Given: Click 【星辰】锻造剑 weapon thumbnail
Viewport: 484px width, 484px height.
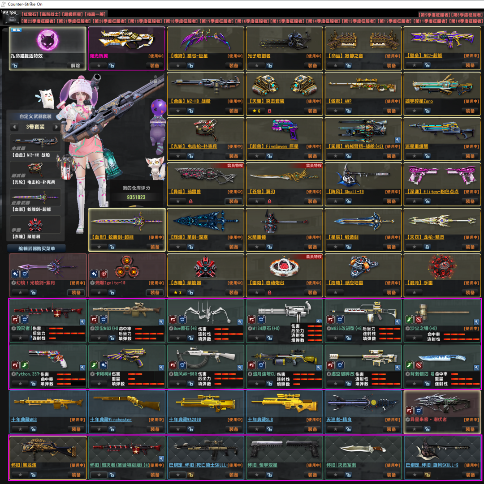Looking at the screenshot, I should (363, 221).
